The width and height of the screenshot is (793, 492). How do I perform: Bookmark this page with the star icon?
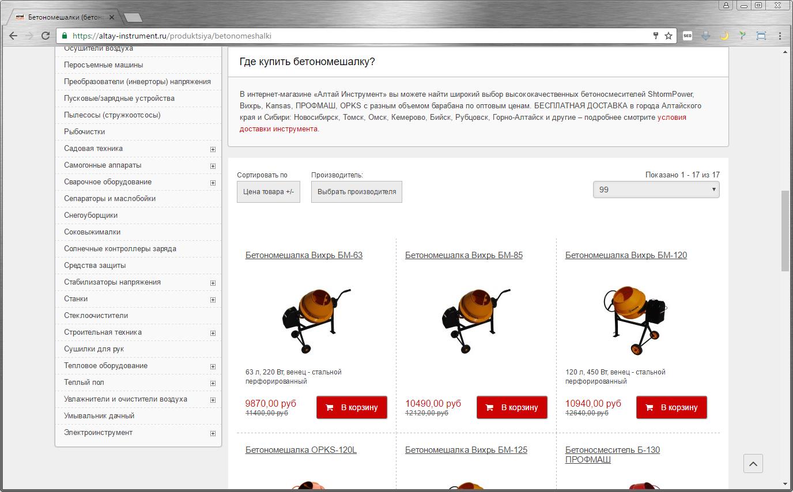click(x=669, y=36)
